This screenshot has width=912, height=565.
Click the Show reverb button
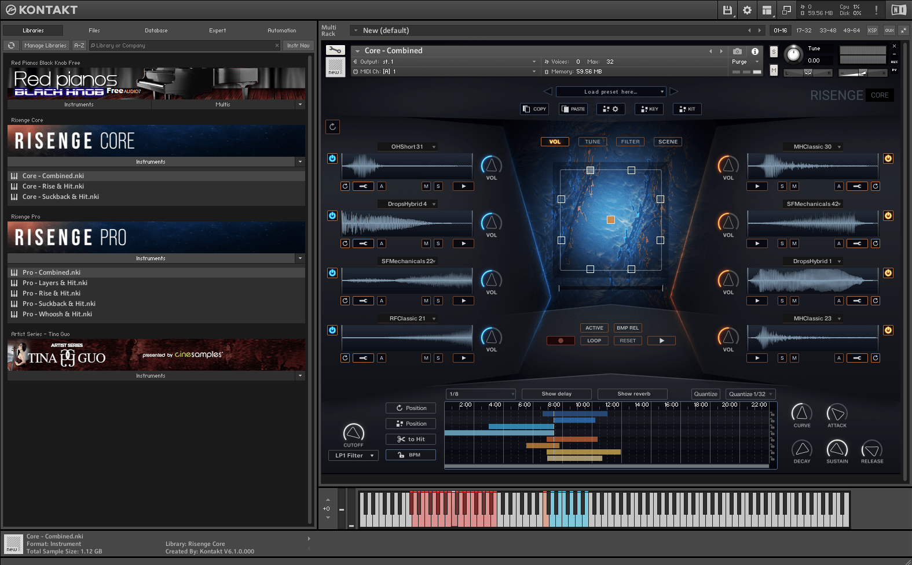(x=633, y=394)
